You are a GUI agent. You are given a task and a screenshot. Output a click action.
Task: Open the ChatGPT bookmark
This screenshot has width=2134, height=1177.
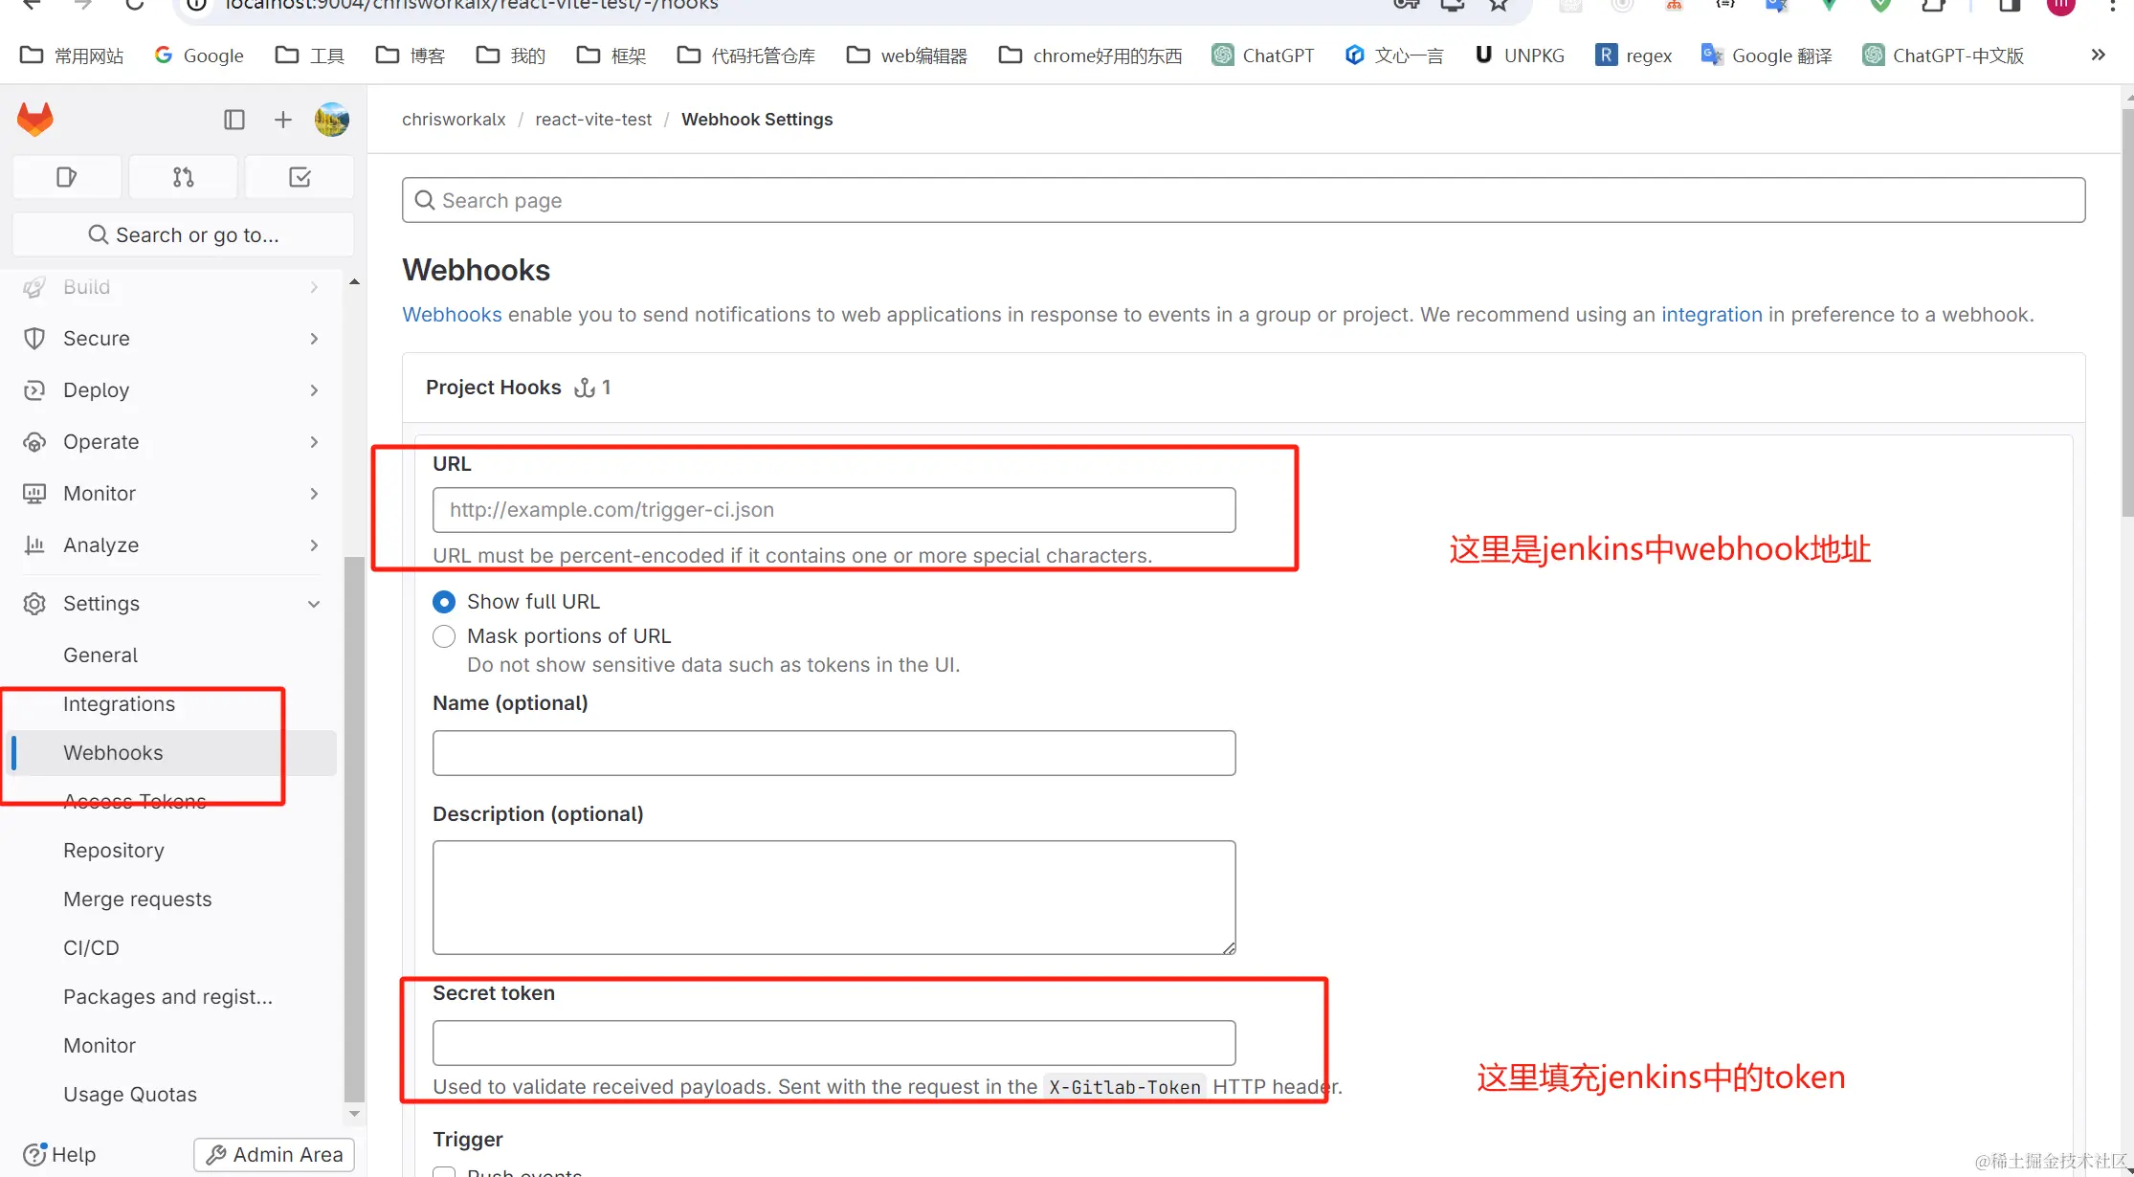(1263, 56)
